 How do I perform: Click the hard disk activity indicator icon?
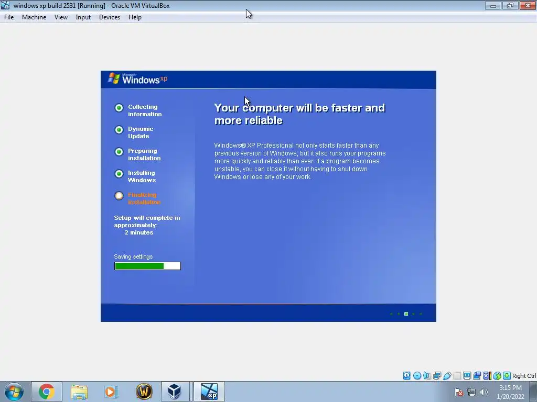tap(406, 376)
